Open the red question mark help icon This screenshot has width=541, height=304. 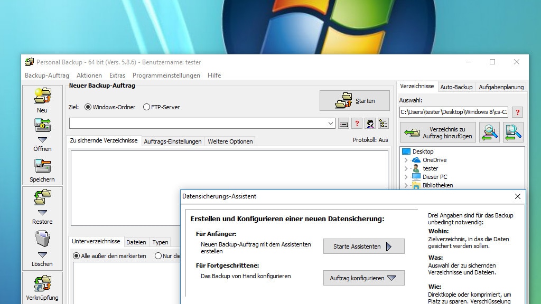pos(357,123)
